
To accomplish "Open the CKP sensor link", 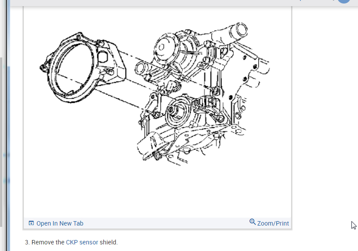I will [82, 242].
